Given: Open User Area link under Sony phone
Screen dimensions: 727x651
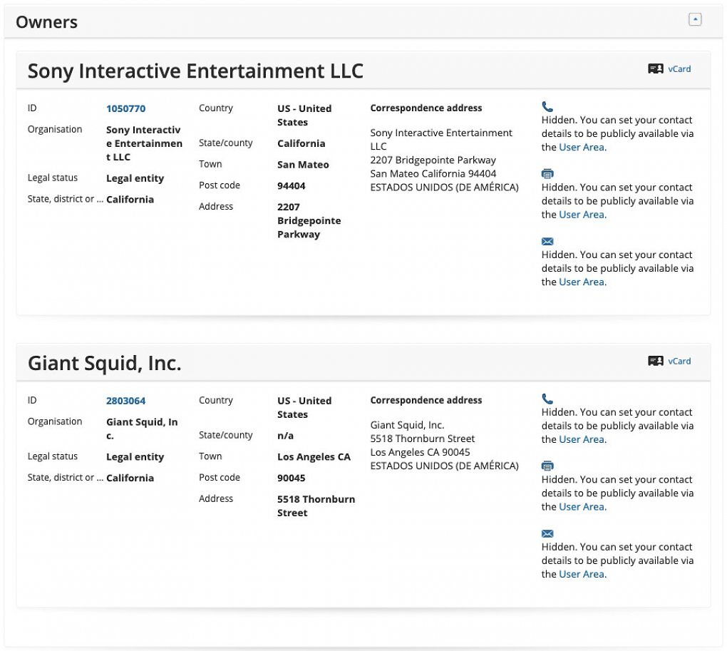Looking at the screenshot, I should point(582,148).
